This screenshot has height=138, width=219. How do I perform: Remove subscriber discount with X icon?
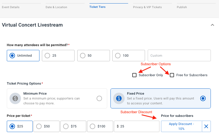coord(206,126)
